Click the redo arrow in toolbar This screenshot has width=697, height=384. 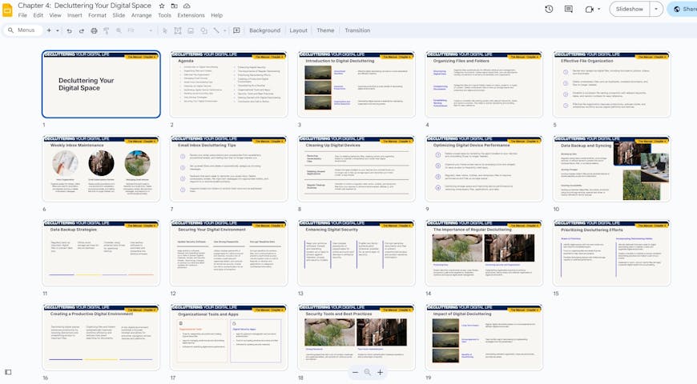pyautogui.click(x=82, y=30)
